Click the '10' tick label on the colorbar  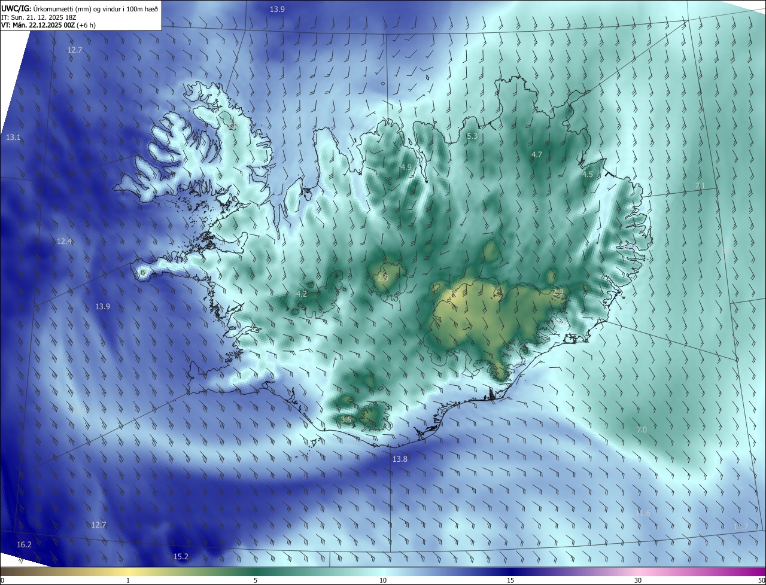pos(383,581)
